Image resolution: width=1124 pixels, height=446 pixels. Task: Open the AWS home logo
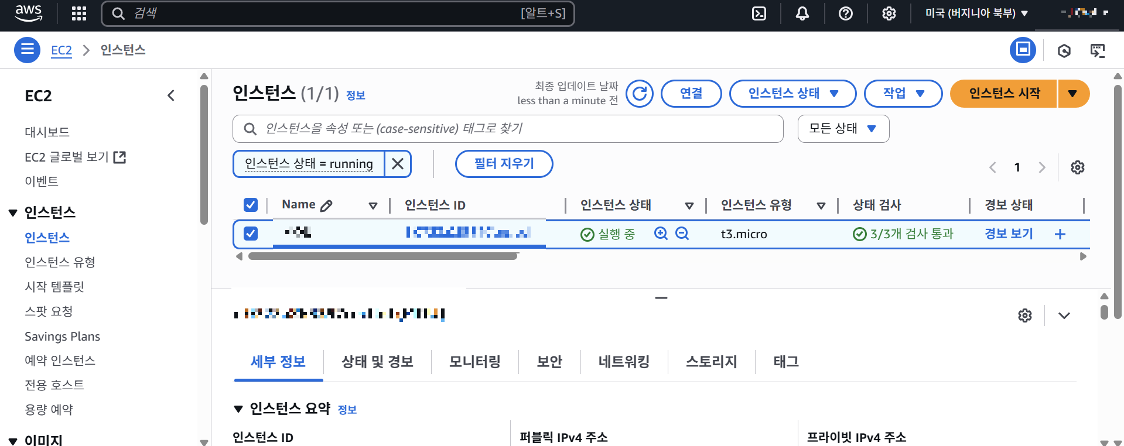pyautogui.click(x=28, y=13)
